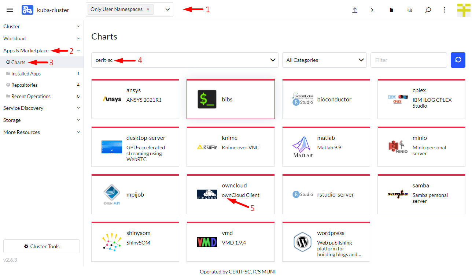Remove the Only User Namespaces filter tag
Screen dimensions: 472x276
[x=148, y=10]
